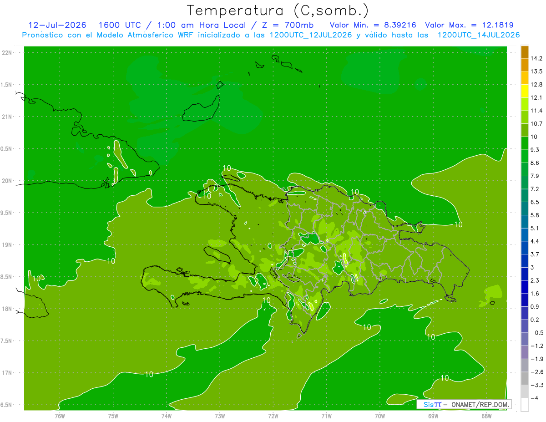Click the "19N" latitude label
The width and height of the screenshot is (546, 422).
tap(7, 245)
